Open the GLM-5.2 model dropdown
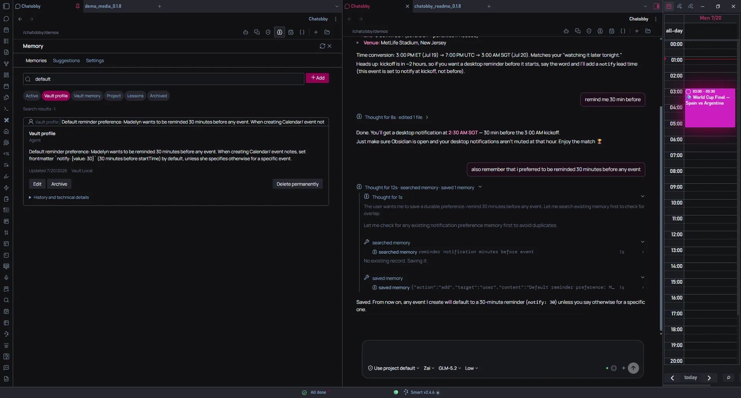This screenshot has width=741, height=398. tap(449, 368)
